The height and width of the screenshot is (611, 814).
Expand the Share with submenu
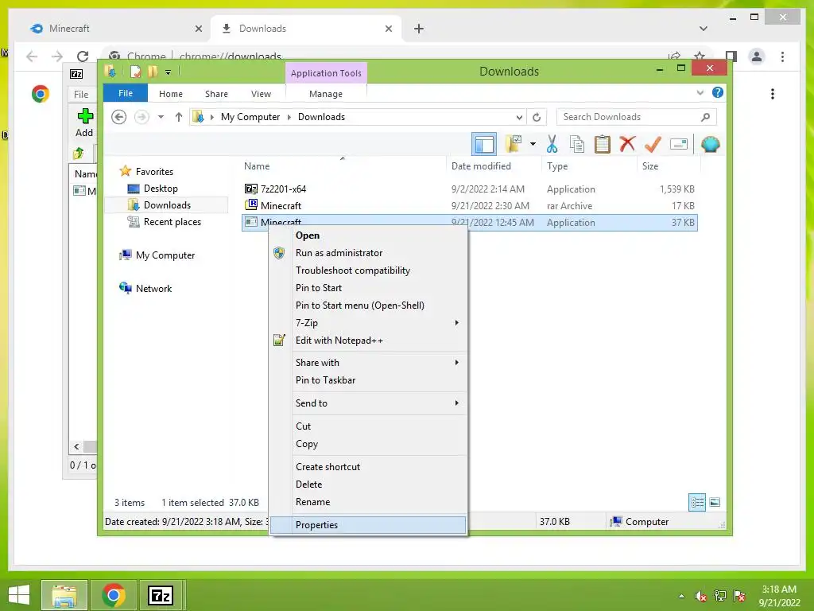(368, 363)
